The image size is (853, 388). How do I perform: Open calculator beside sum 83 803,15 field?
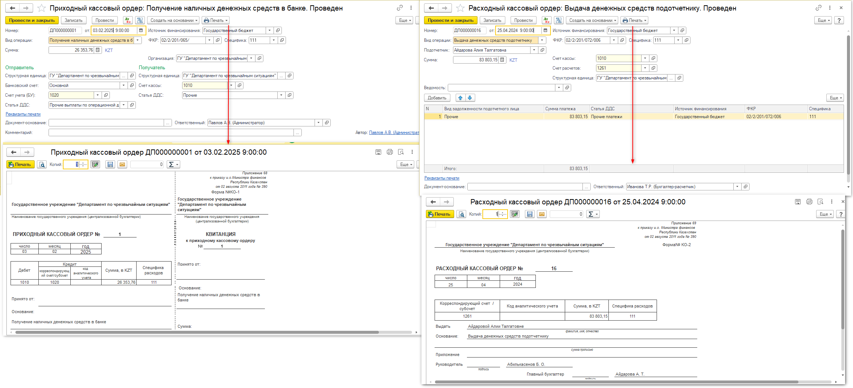click(x=502, y=60)
